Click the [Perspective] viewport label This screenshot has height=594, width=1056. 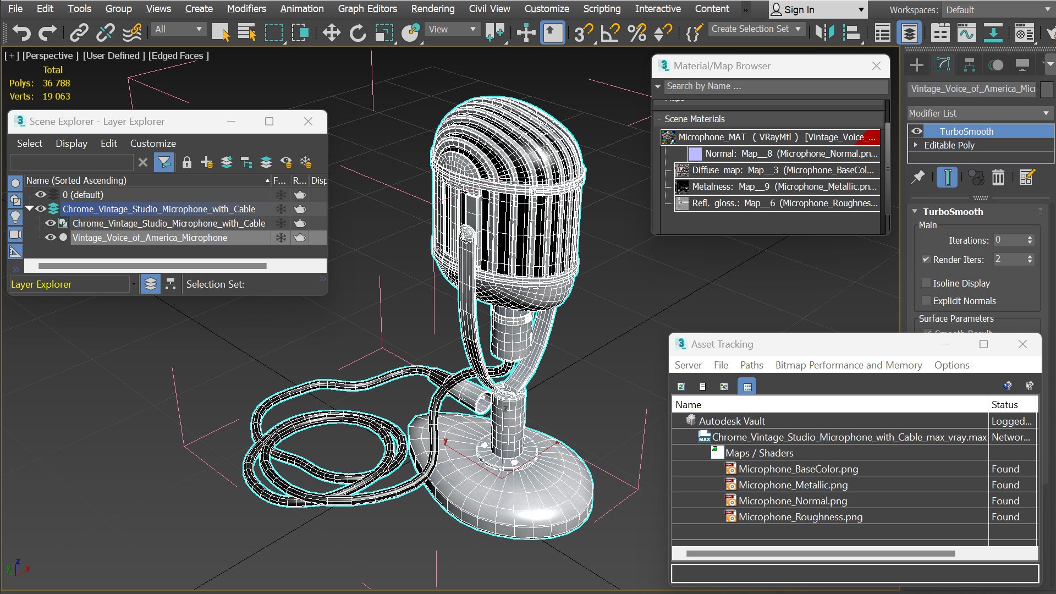[x=51, y=56]
